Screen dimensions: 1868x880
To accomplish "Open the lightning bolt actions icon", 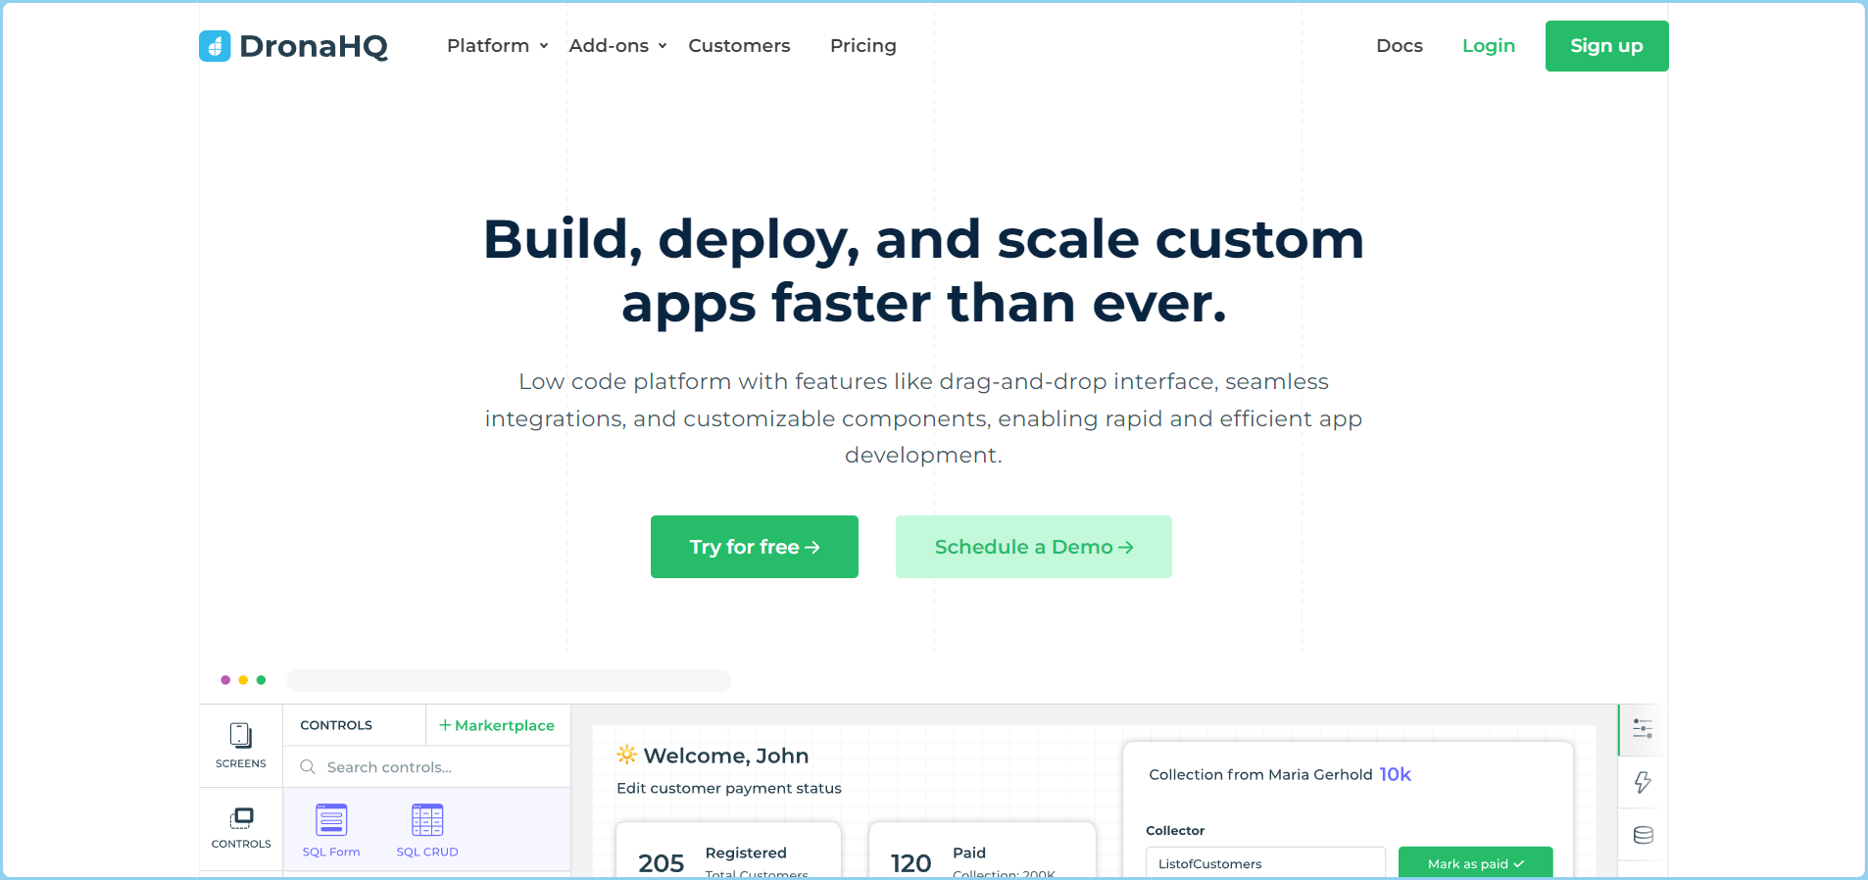I will [1643, 782].
